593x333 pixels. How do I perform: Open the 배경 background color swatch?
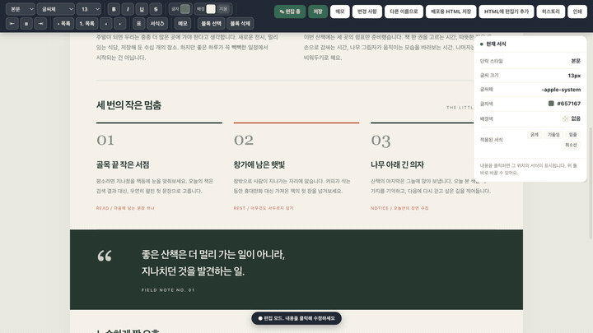211,9
